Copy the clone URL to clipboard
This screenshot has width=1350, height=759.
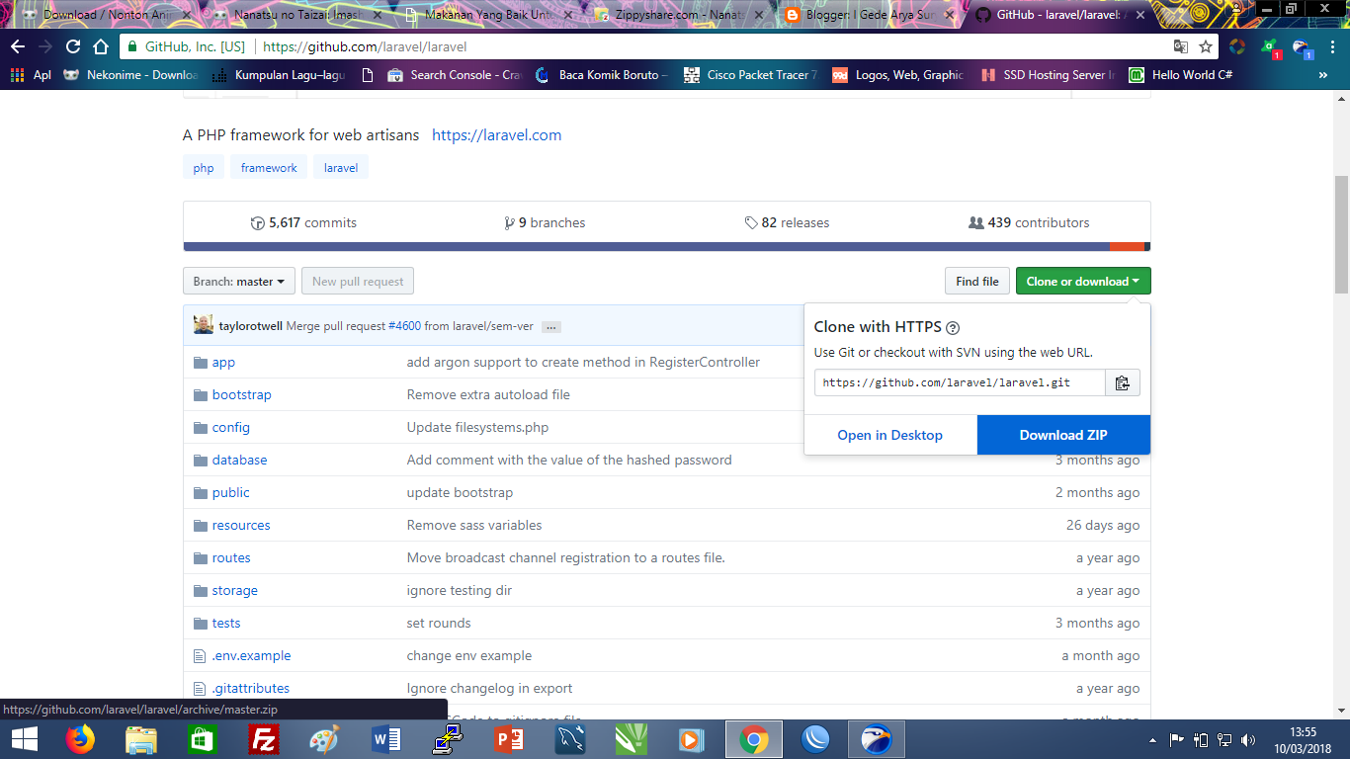pos(1122,382)
